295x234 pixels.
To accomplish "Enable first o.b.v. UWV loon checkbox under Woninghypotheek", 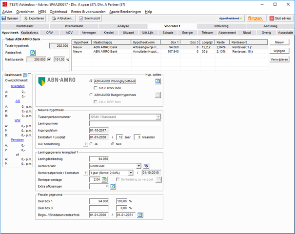I will click(96, 88).
